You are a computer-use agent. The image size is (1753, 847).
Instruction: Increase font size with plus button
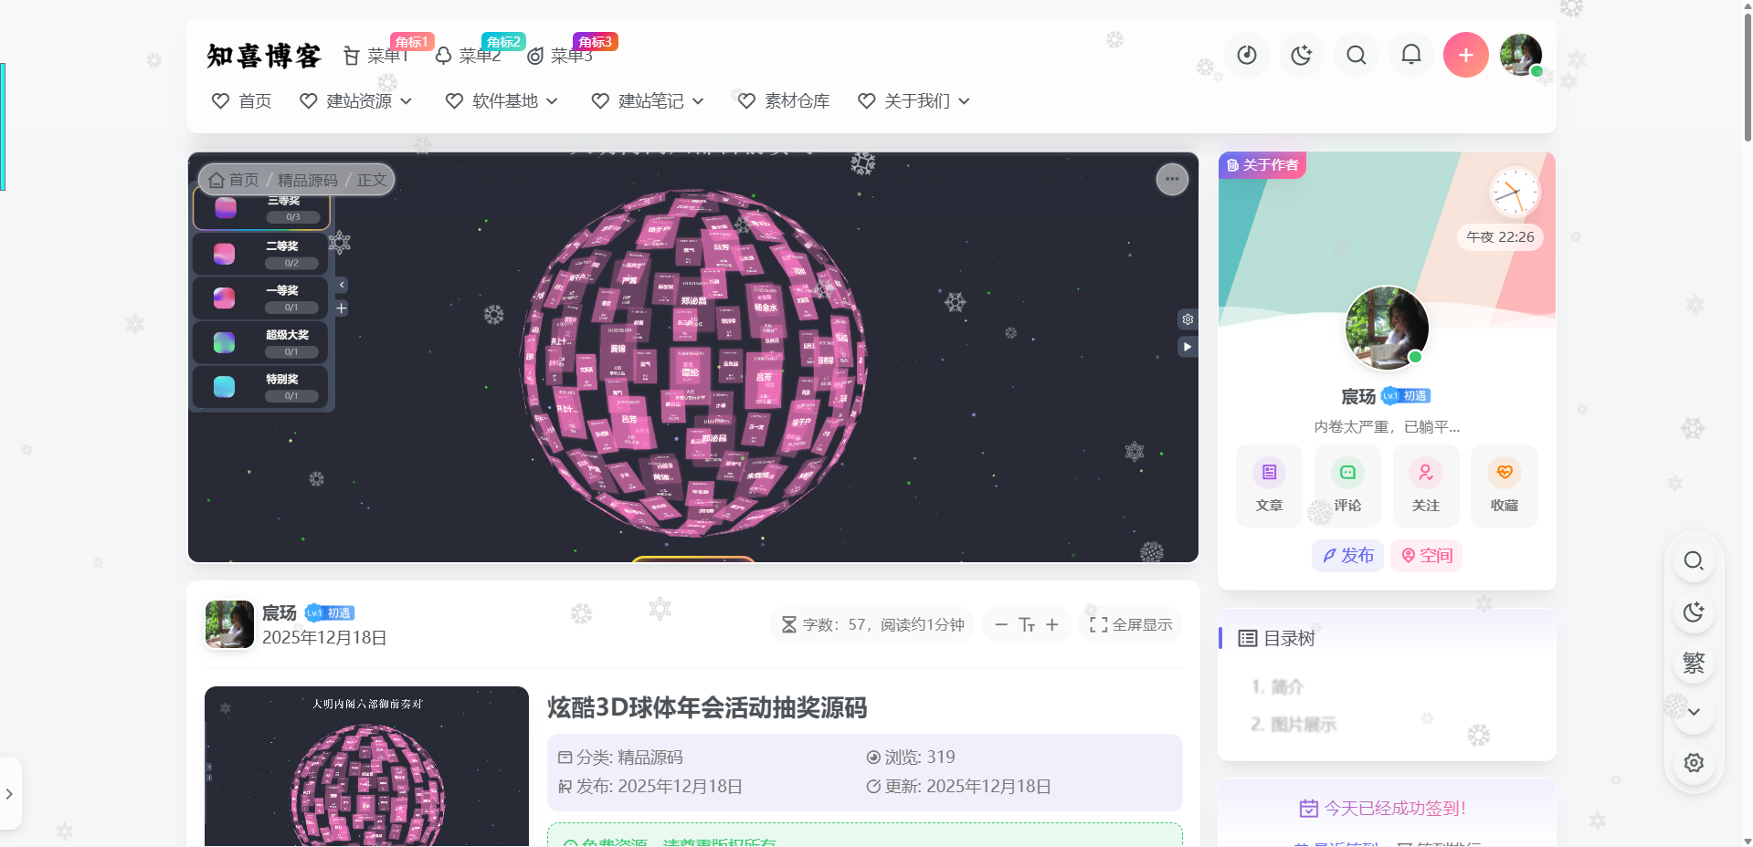point(1052,625)
